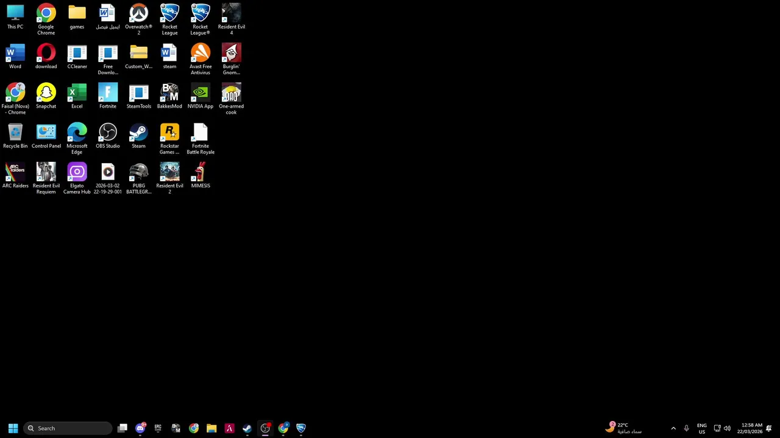Open the Word application shortcut
Image resolution: width=780 pixels, height=438 pixels.
pos(15,57)
